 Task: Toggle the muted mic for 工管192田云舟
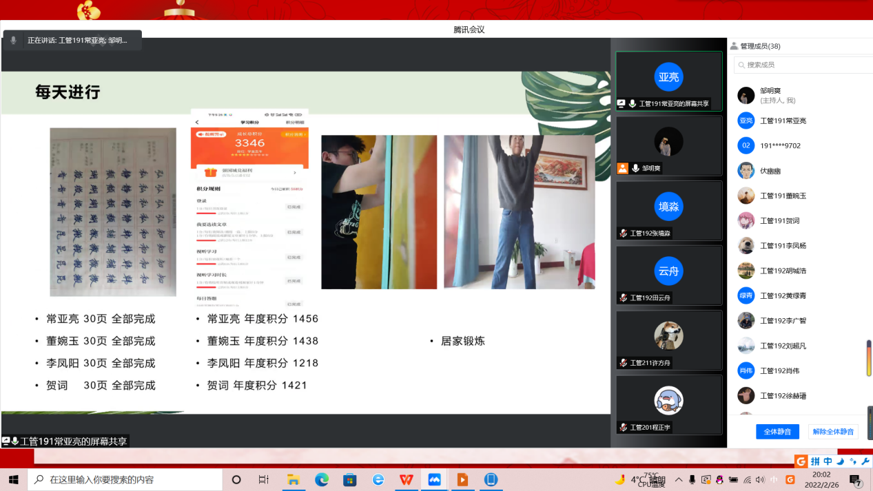(x=623, y=298)
